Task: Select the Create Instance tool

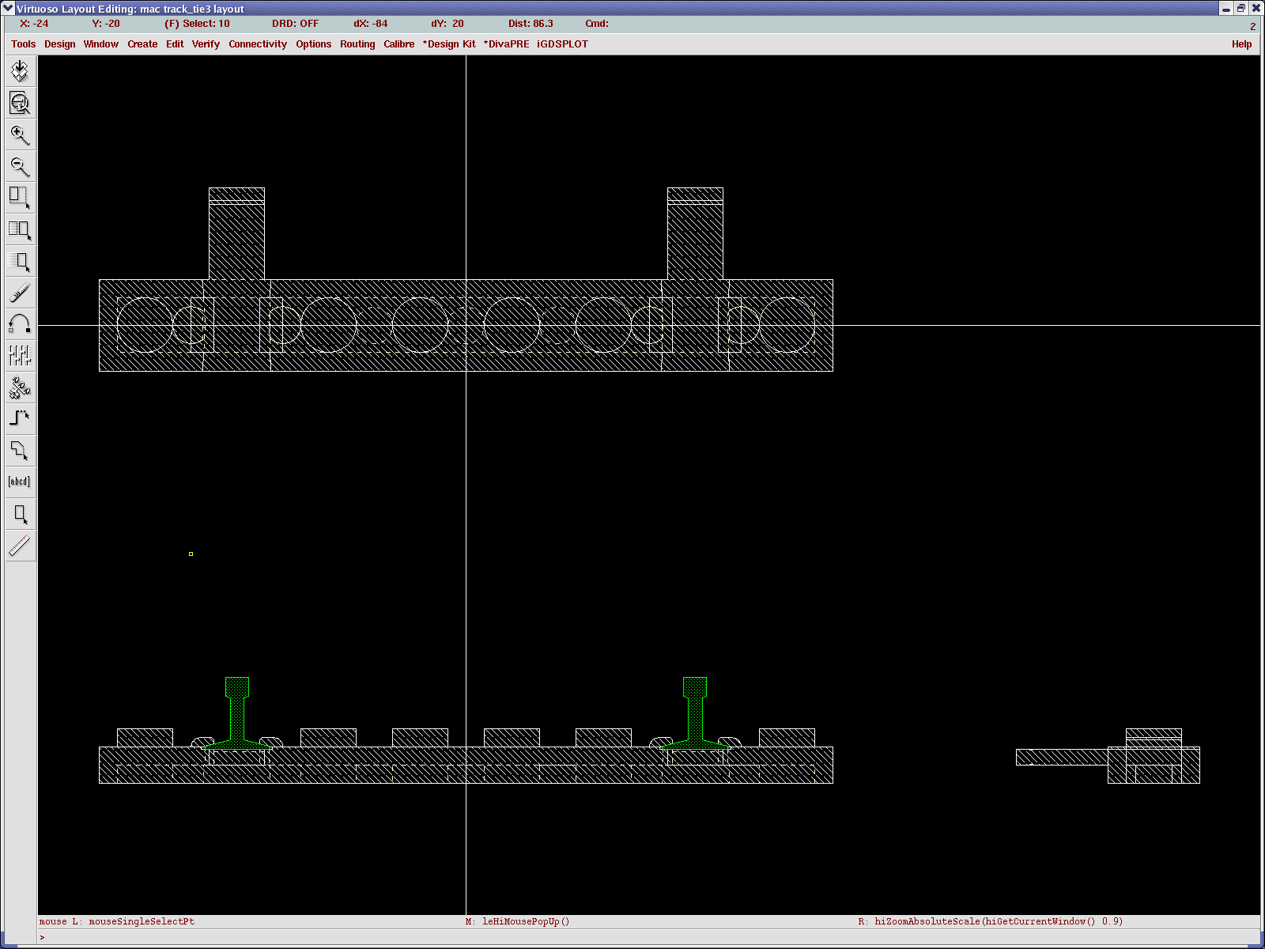Action: click(x=20, y=388)
